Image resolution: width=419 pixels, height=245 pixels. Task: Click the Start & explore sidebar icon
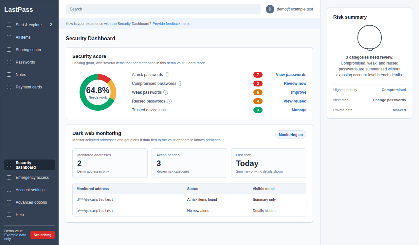(9, 25)
